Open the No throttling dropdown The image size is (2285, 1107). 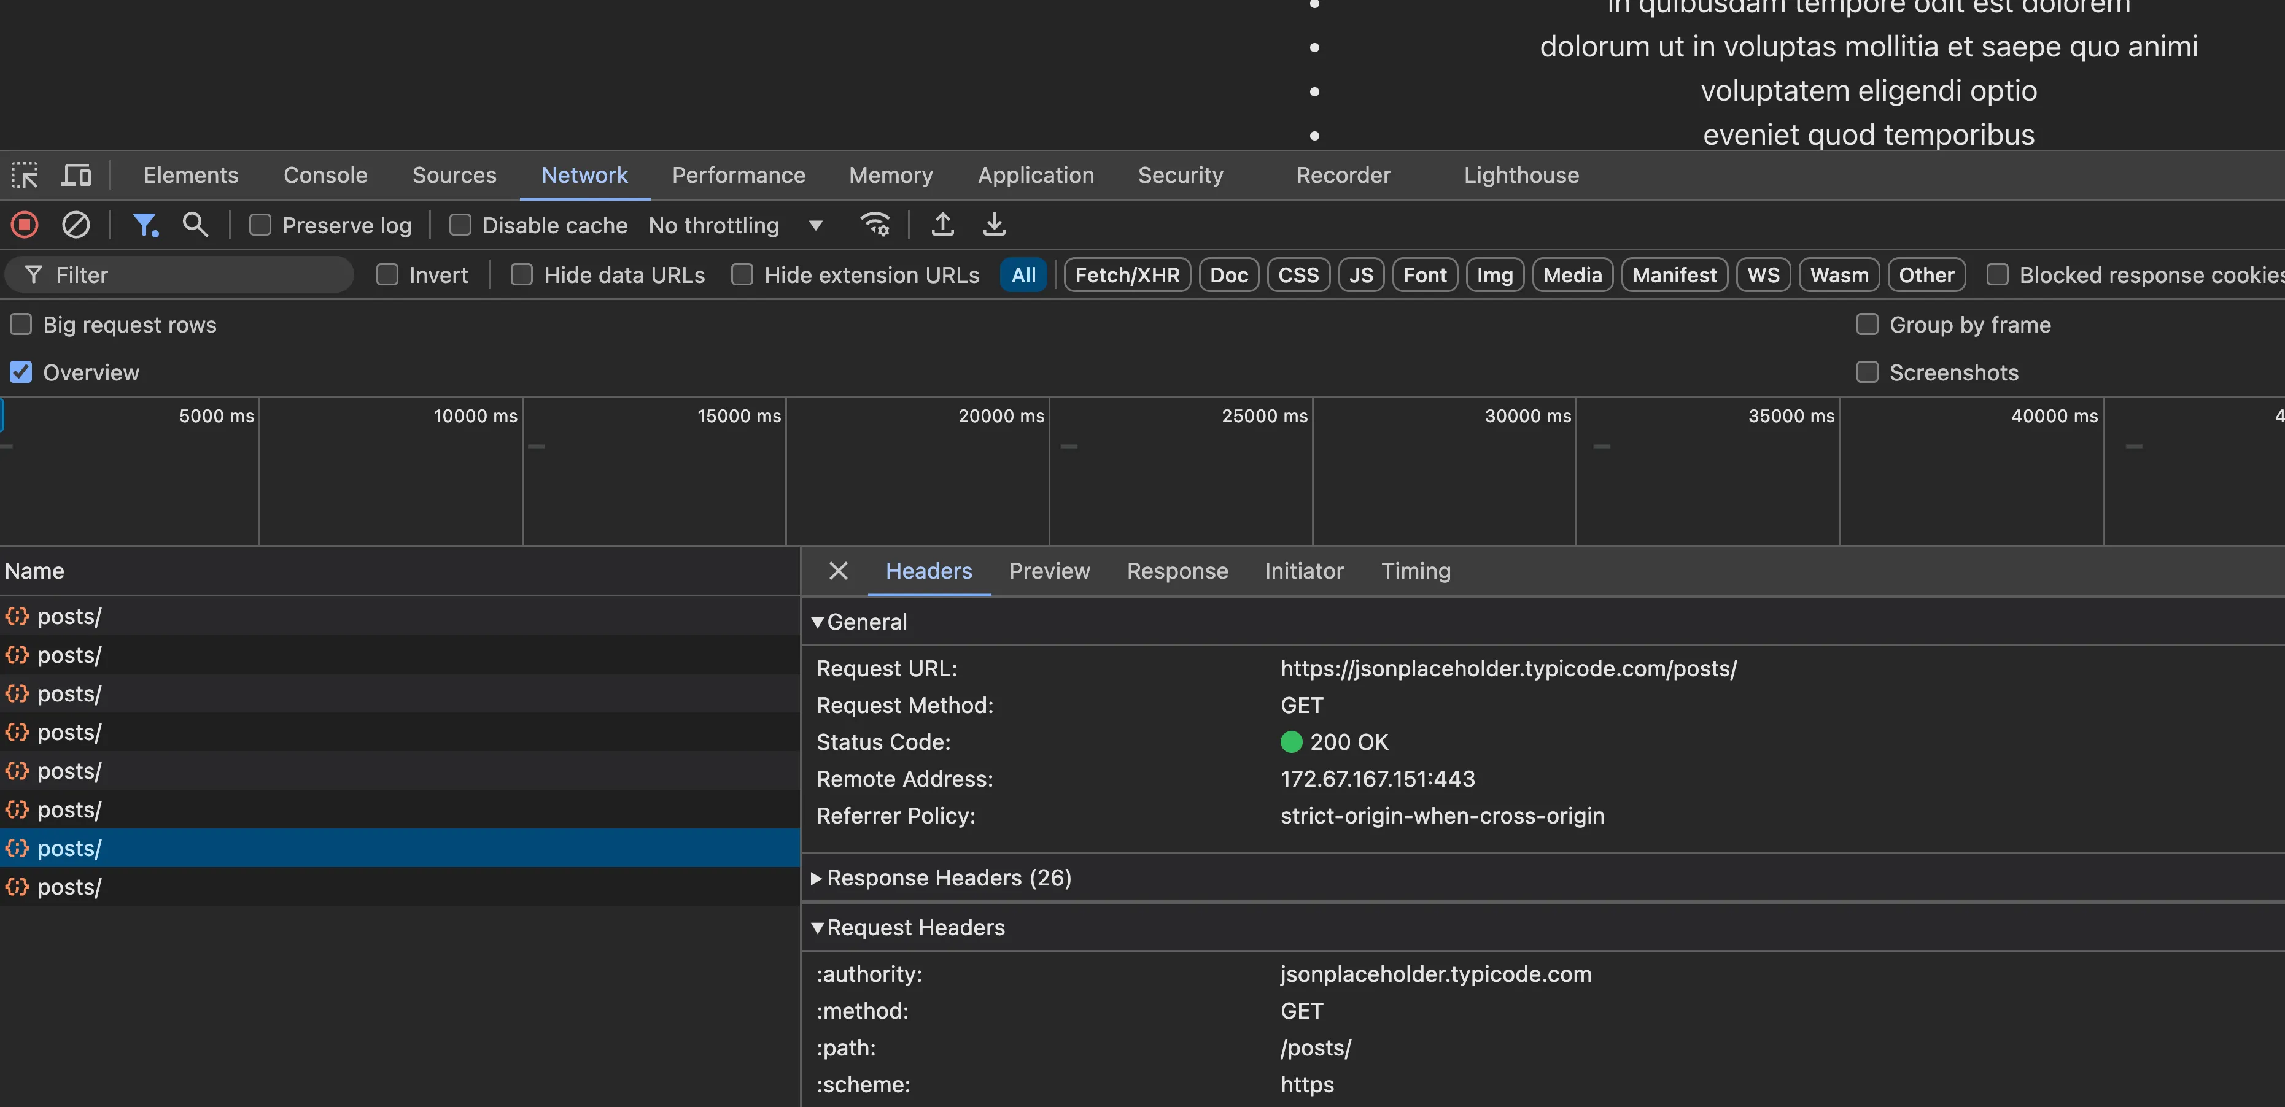(736, 225)
